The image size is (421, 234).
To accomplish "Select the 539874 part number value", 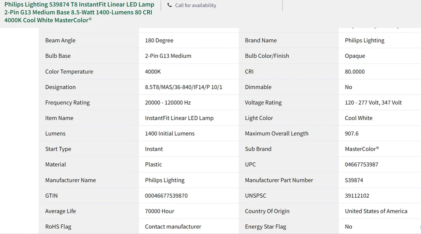I will pos(354,180).
